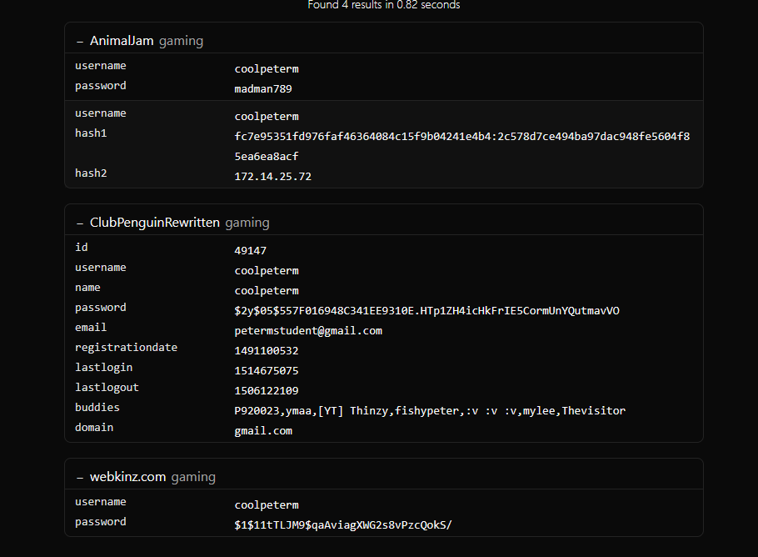
Task: Click the registrationdate field label
Action: click(126, 348)
